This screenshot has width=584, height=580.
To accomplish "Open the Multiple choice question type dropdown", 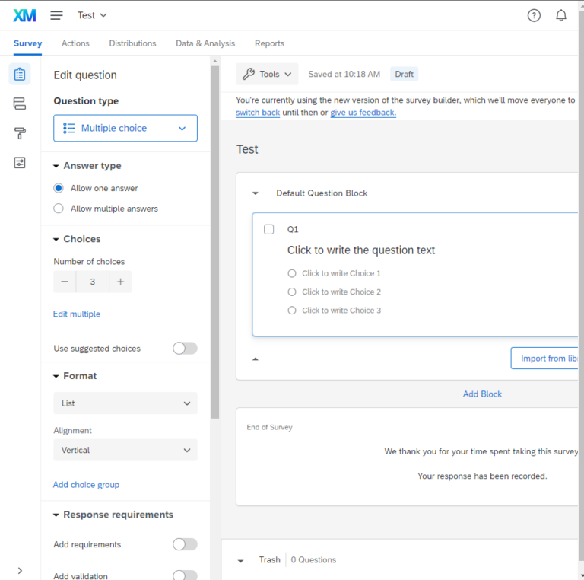I will point(125,128).
